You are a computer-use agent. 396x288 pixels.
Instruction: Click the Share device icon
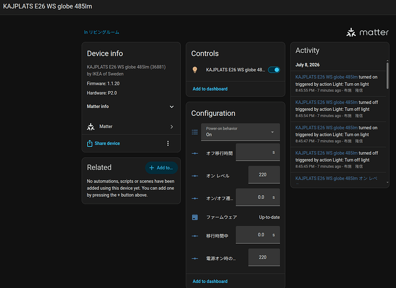pos(90,143)
